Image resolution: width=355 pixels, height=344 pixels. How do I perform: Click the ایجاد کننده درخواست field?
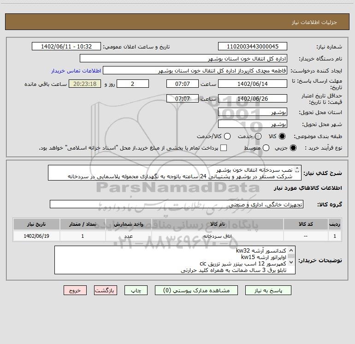195,71
